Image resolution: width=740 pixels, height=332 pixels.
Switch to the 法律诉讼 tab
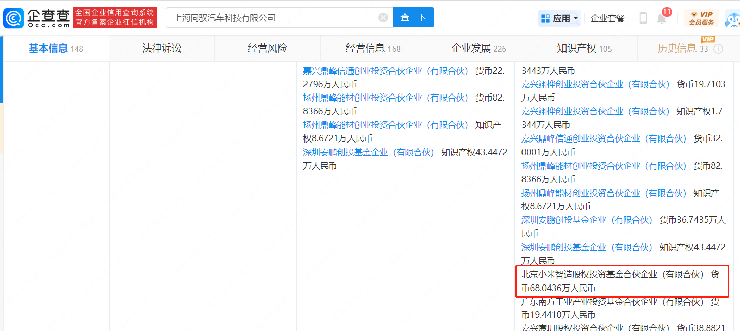point(162,49)
